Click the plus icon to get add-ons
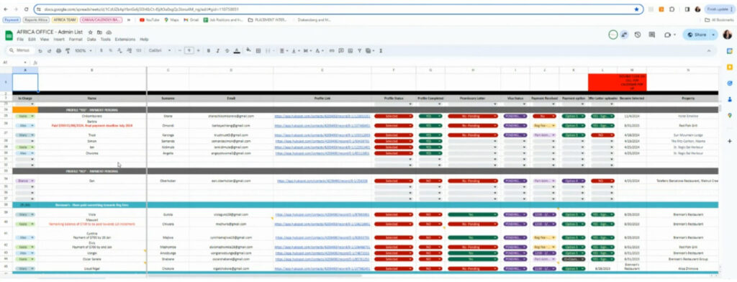 tap(730, 141)
